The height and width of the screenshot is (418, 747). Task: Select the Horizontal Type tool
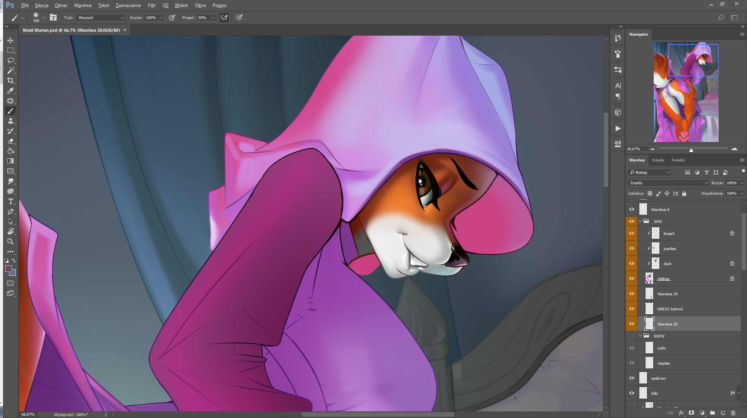(10, 201)
